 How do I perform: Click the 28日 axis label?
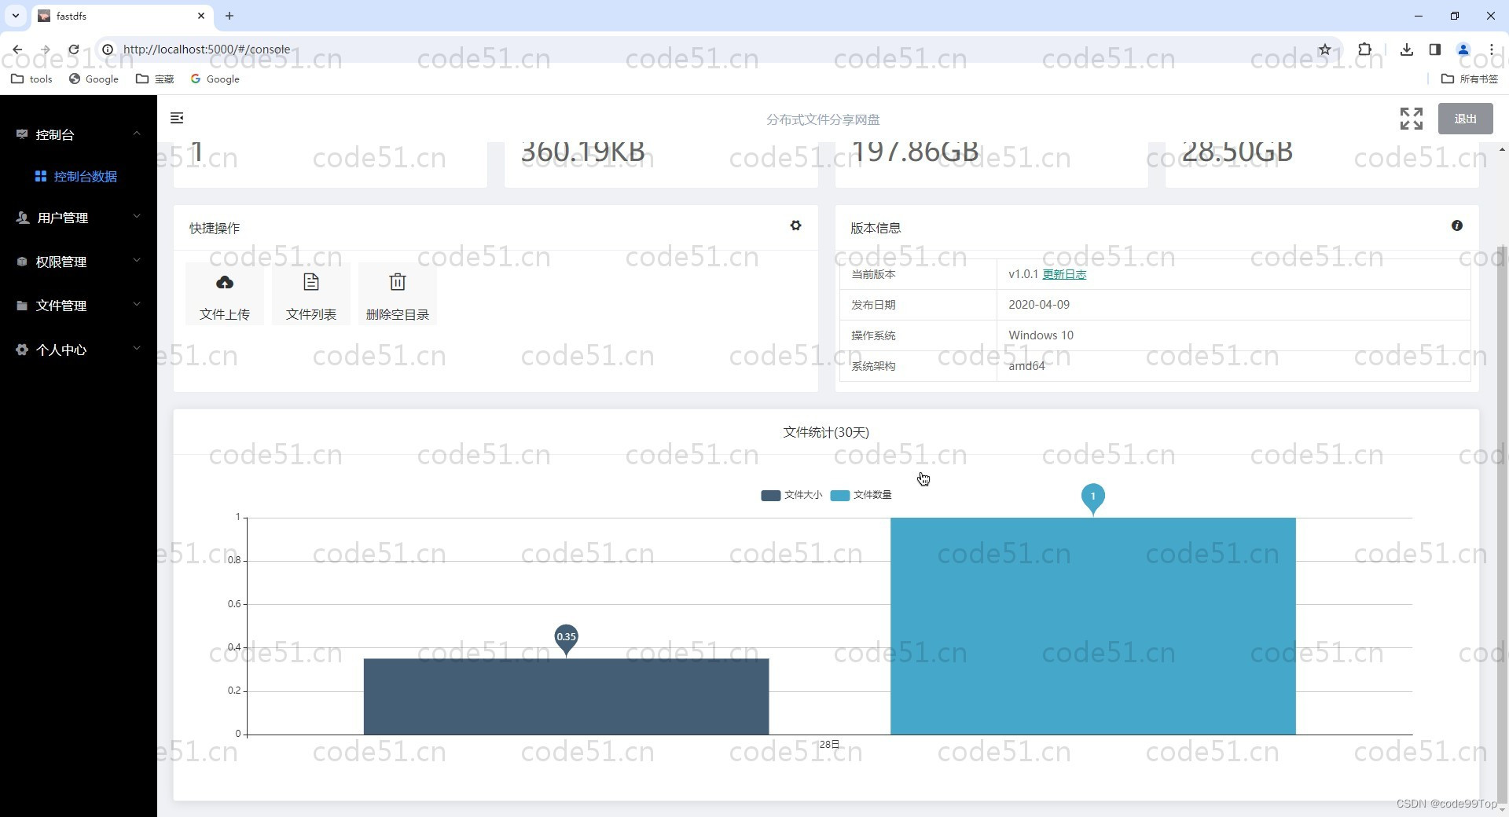pos(829,744)
